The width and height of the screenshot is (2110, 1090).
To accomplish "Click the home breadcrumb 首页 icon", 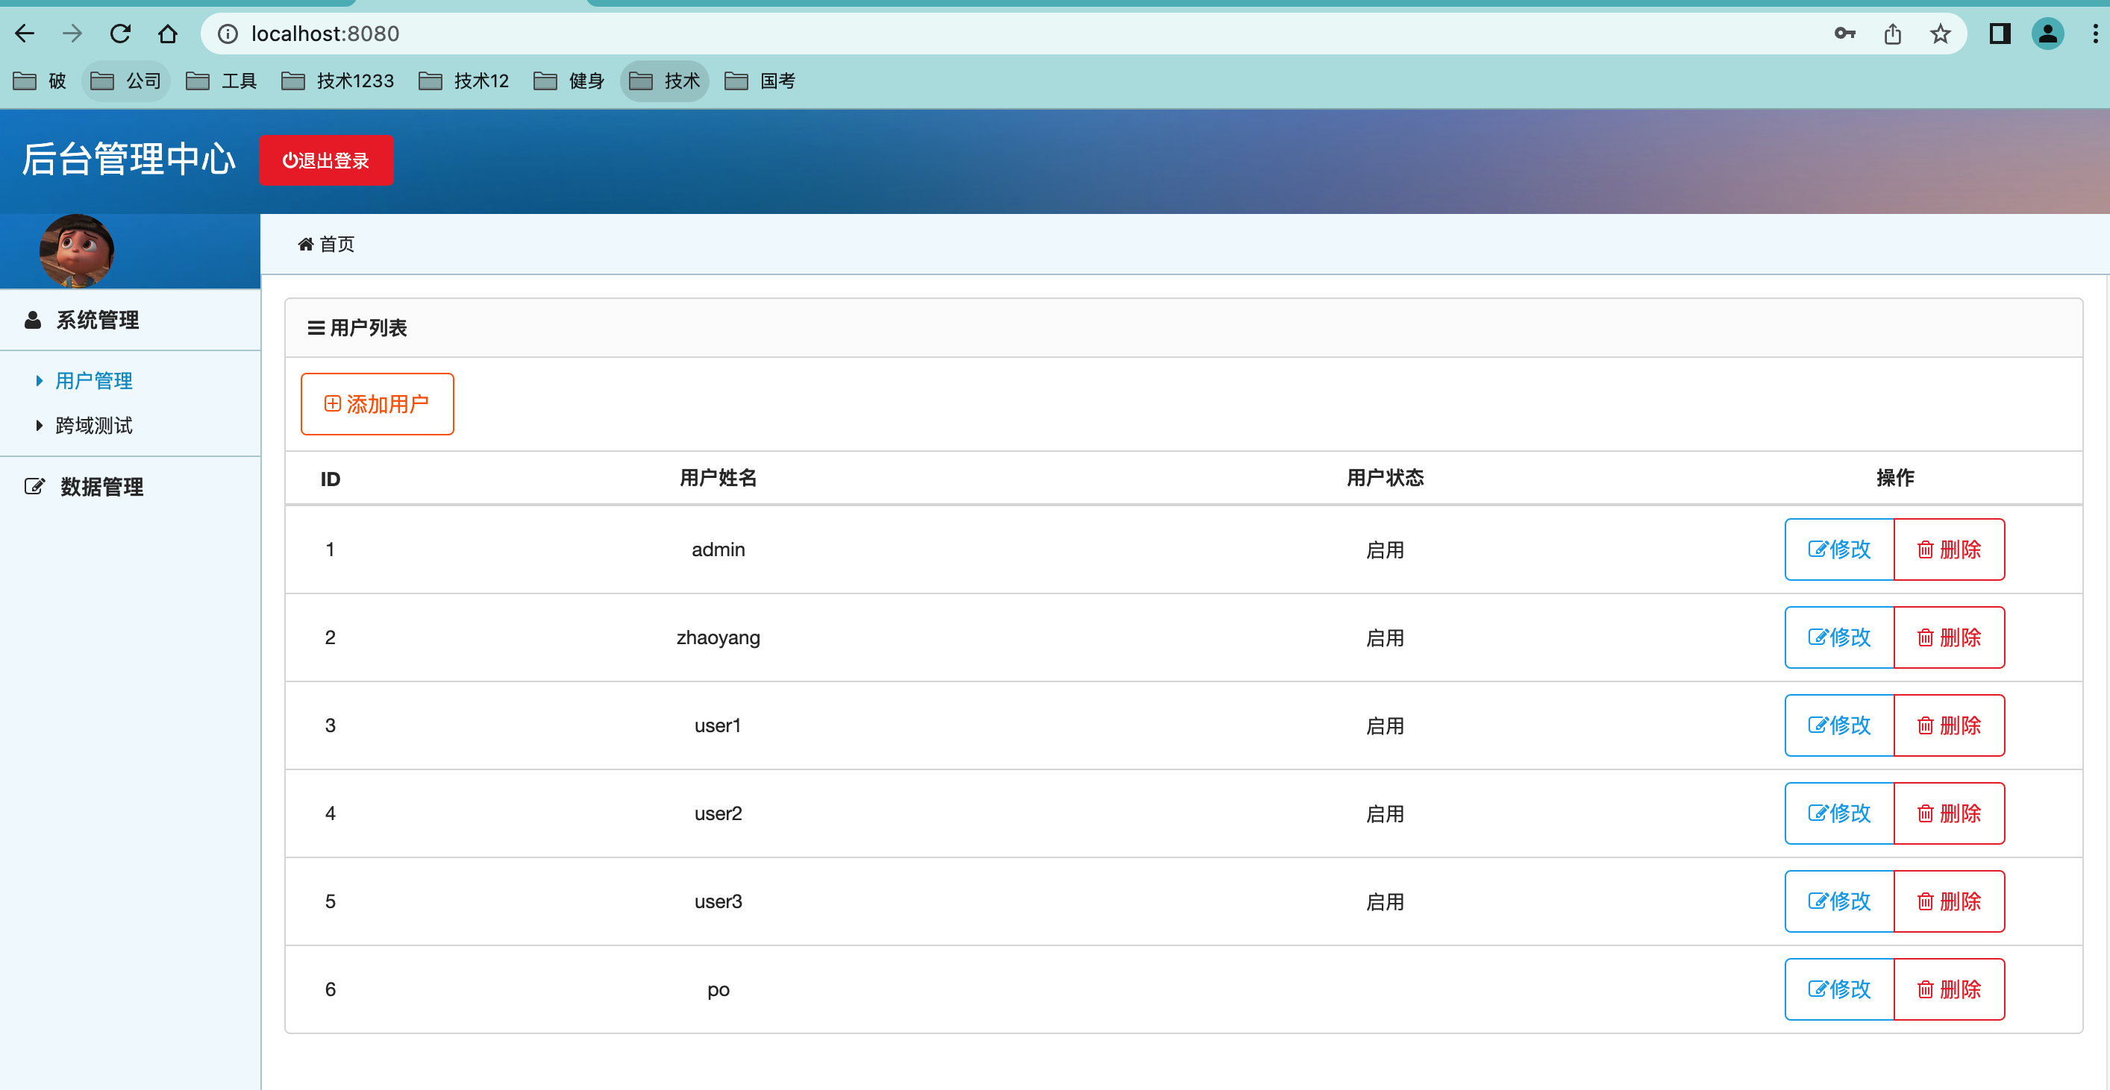I will point(305,244).
